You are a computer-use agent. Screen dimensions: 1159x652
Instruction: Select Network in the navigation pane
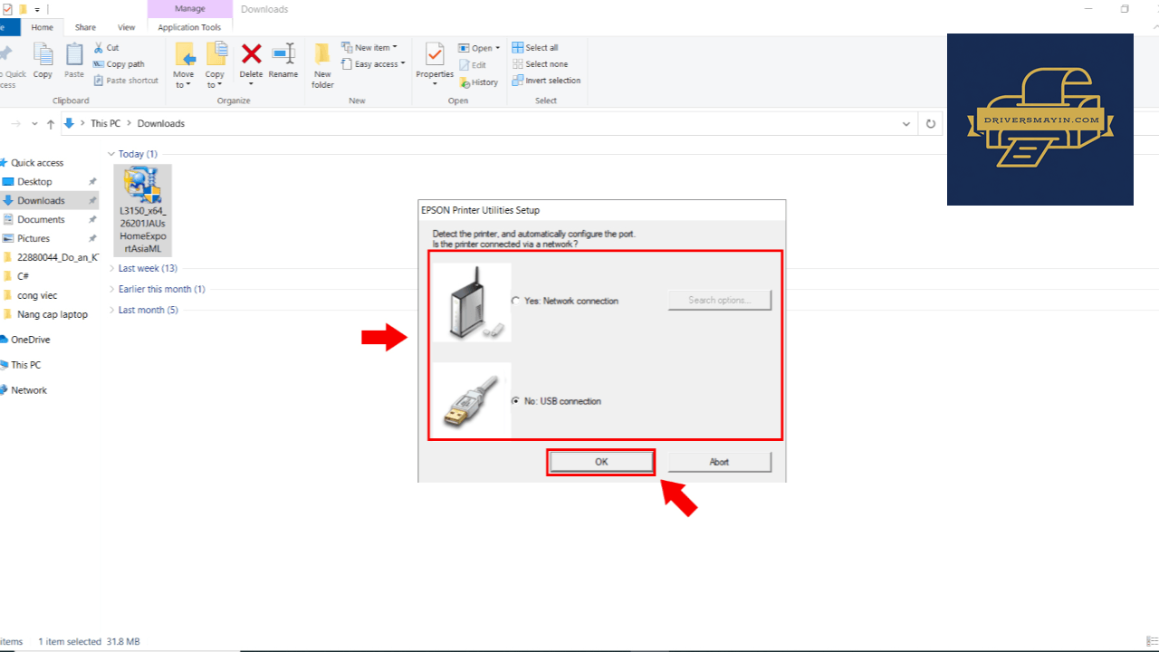(x=29, y=390)
